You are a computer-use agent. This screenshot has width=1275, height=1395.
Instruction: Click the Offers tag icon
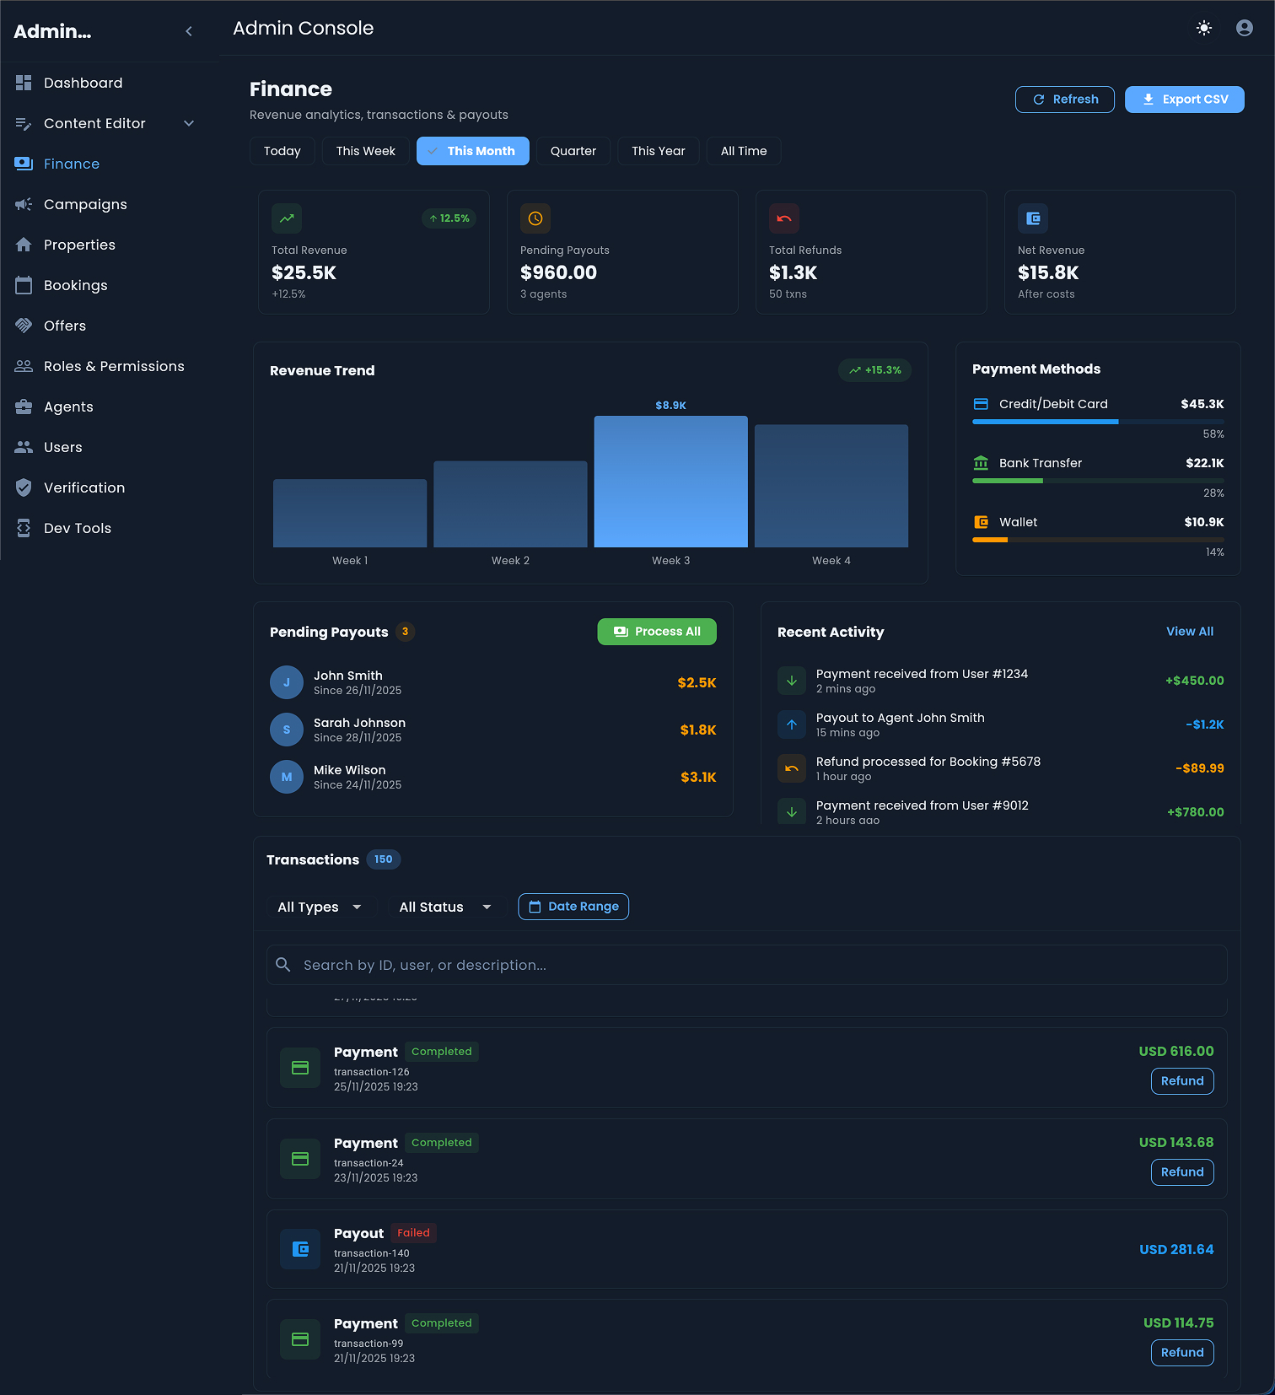[x=24, y=326]
